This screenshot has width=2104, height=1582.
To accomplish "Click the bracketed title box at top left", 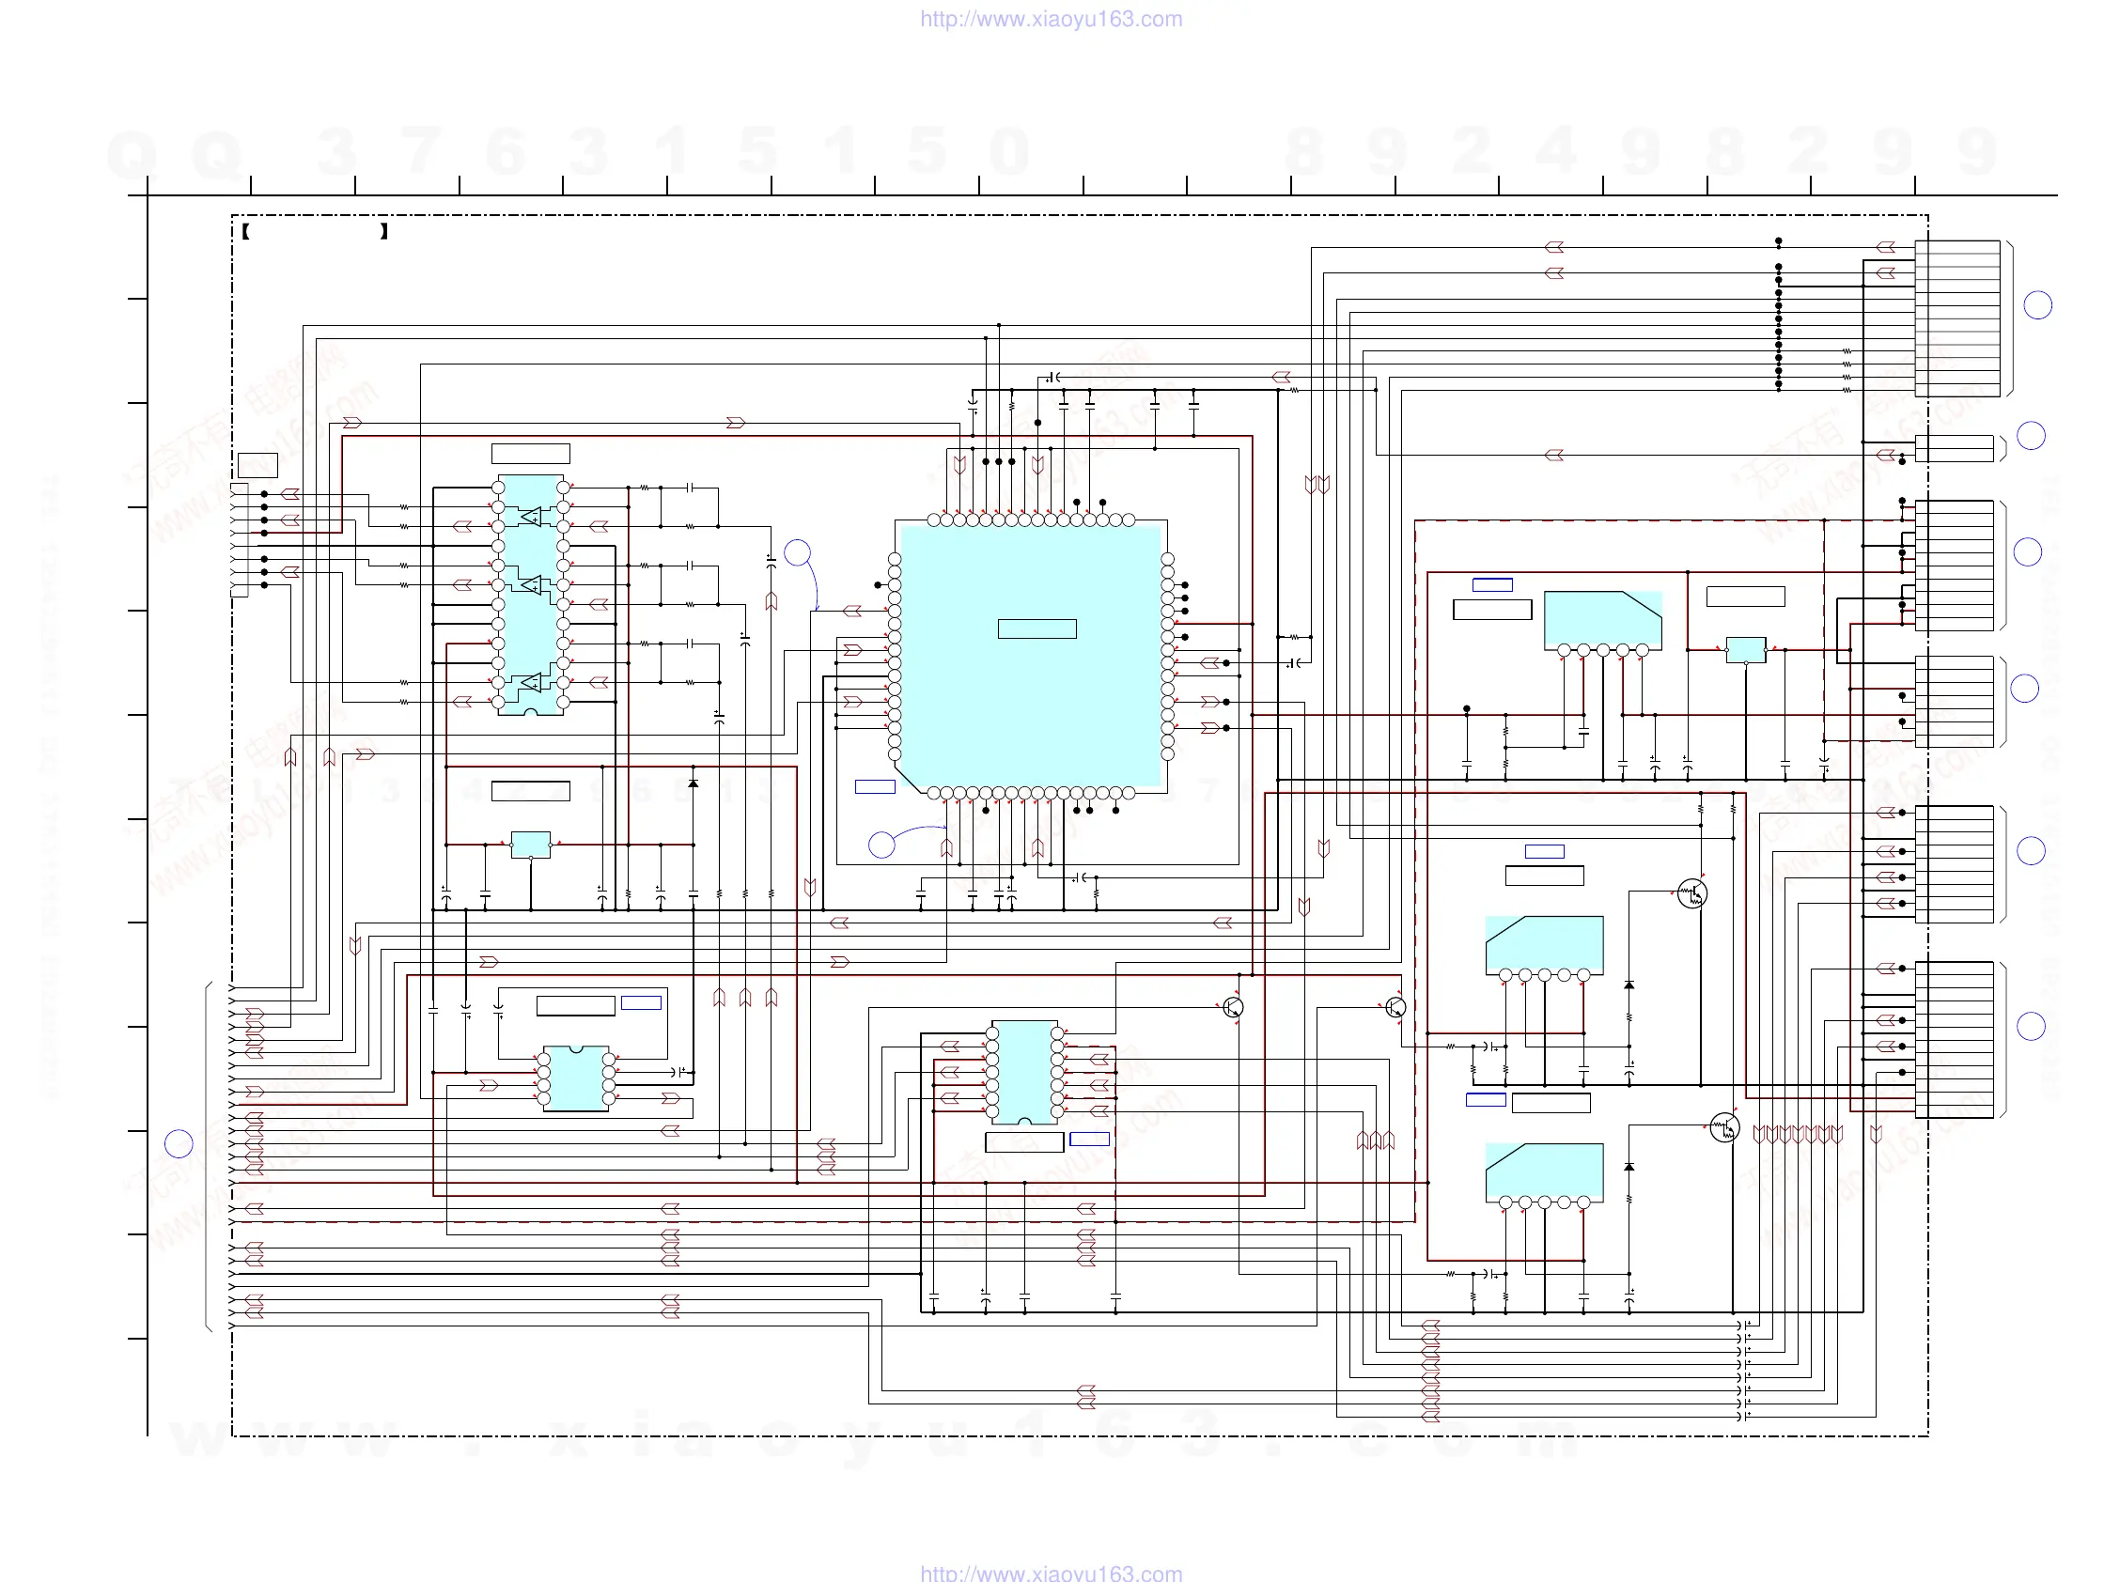I will (x=315, y=231).
